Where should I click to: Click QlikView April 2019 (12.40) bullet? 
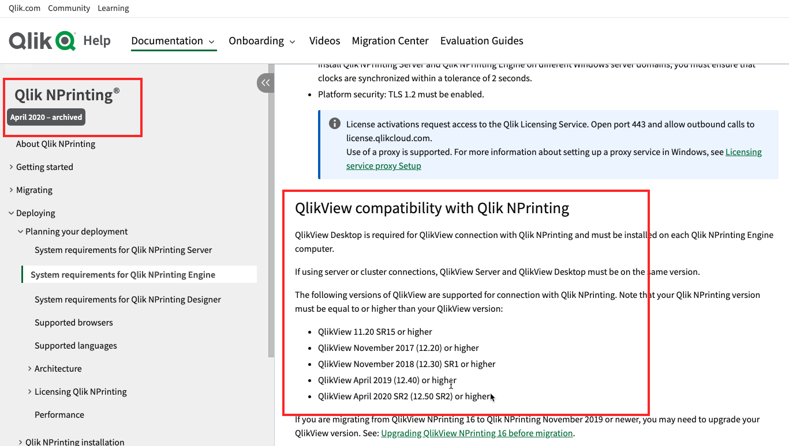pos(387,380)
